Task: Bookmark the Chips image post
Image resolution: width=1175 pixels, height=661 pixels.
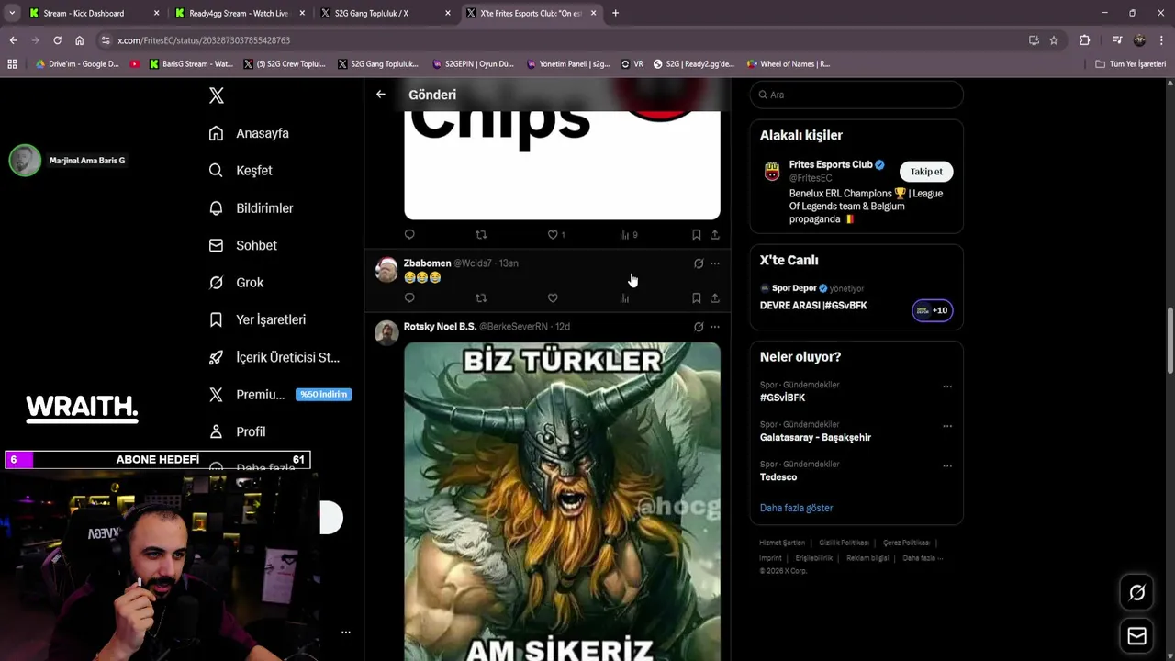Action: click(x=696, y=235)
